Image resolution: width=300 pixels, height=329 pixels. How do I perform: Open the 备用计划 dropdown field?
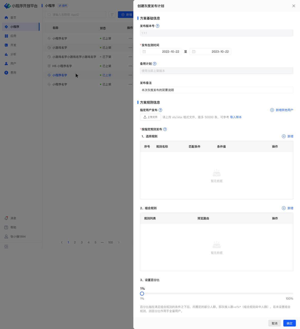coord(216,71)
